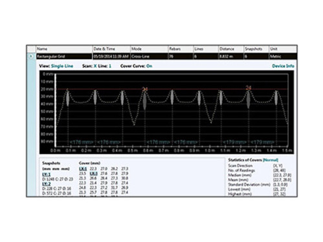Change the view from Single-Line
323x242 pixels.
[62, 66]
